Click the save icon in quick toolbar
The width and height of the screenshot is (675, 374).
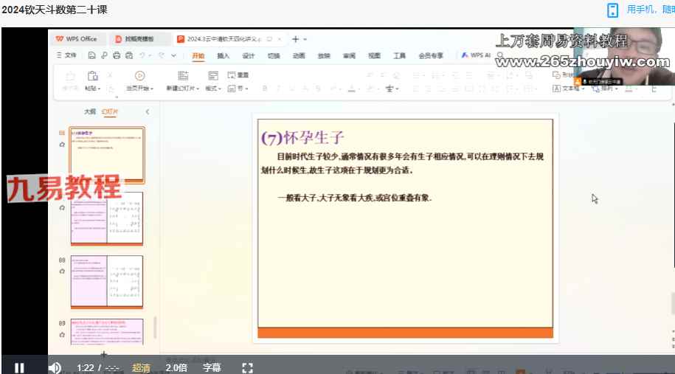(91, 55)
